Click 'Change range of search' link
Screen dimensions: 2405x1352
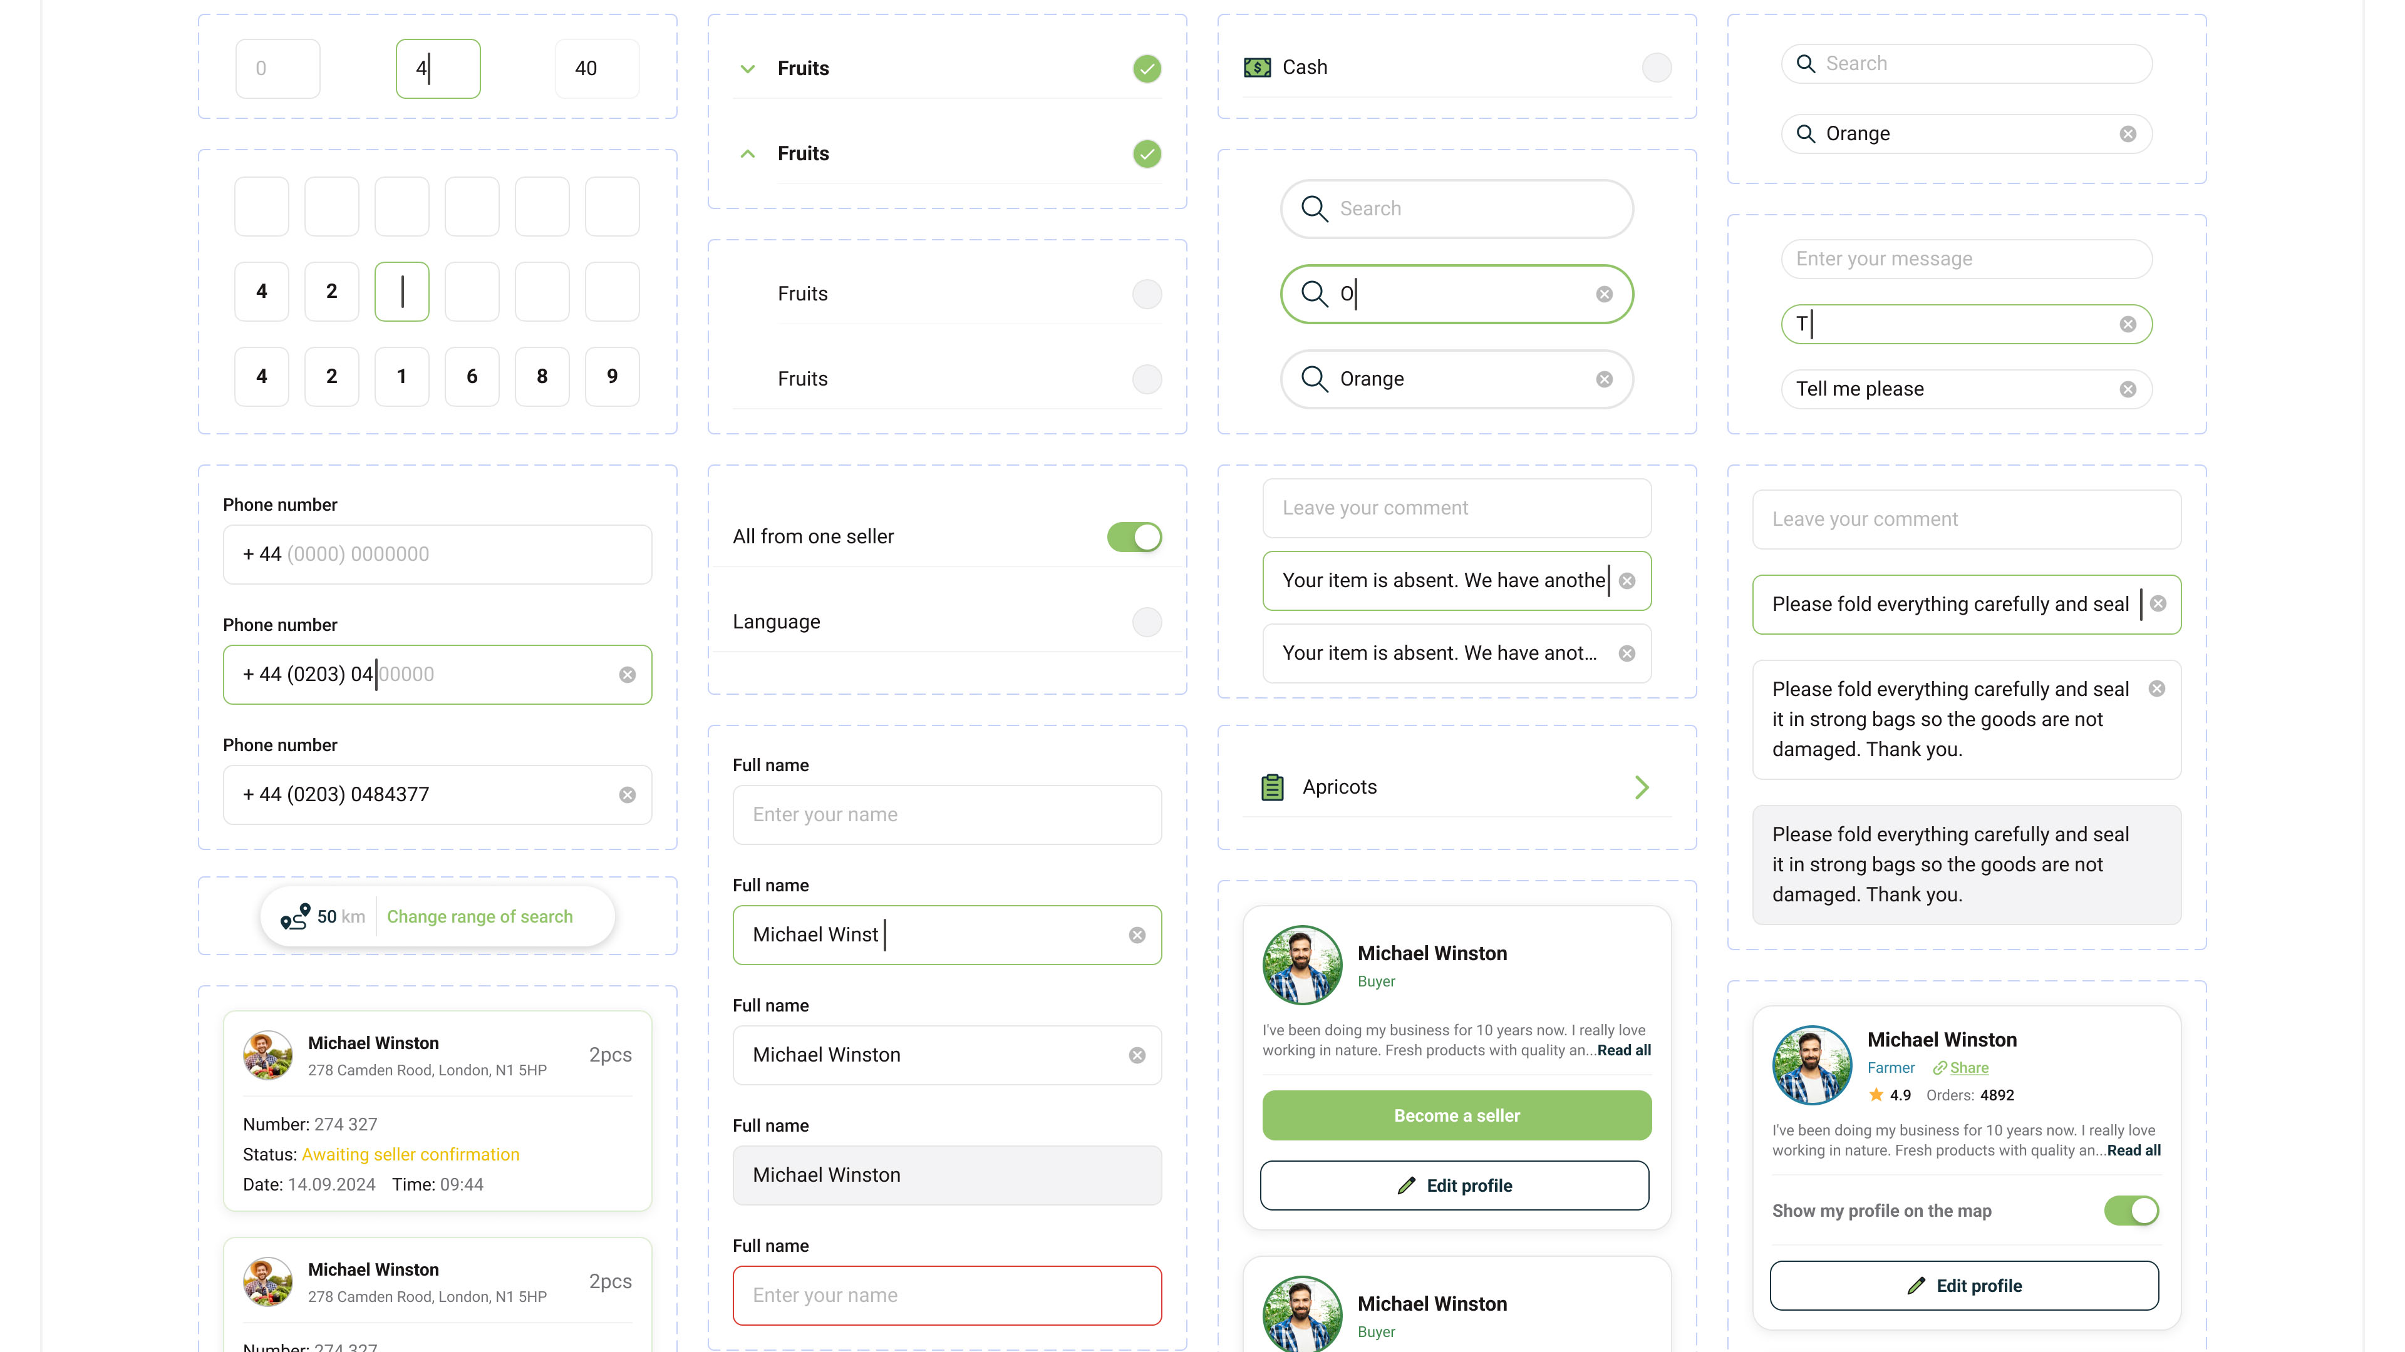tap(480, 916)
